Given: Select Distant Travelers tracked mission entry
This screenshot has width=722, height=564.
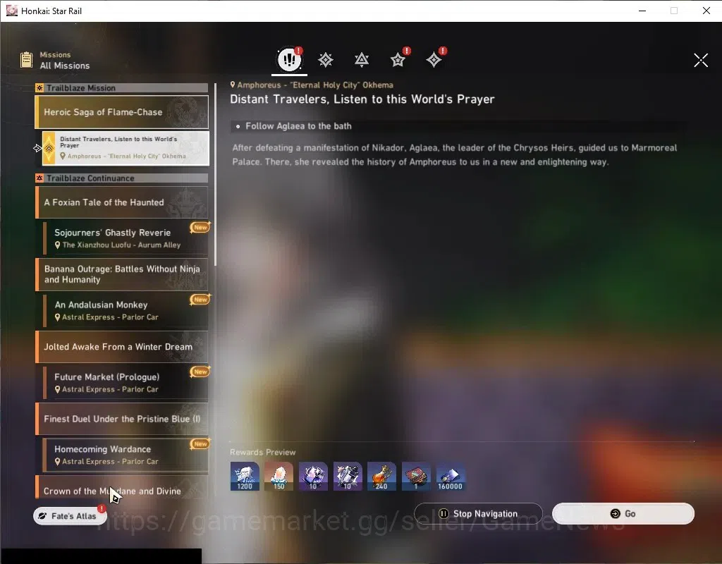Looking at the screenshot, I should tap(126, 148).
